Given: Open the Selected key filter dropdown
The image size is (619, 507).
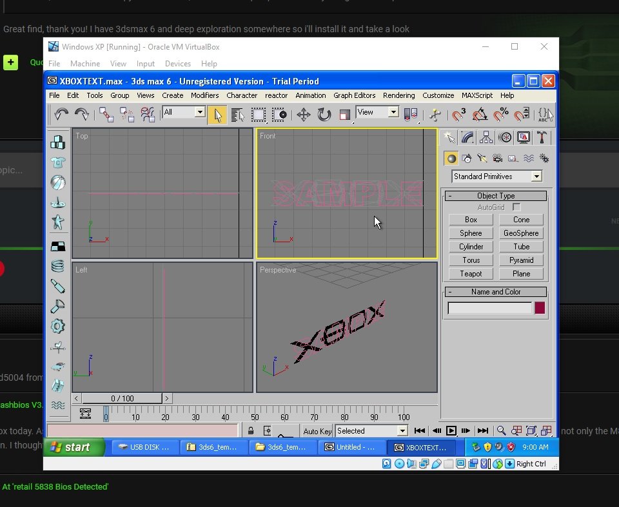Looking at the screenshot, I should [371, 431].
